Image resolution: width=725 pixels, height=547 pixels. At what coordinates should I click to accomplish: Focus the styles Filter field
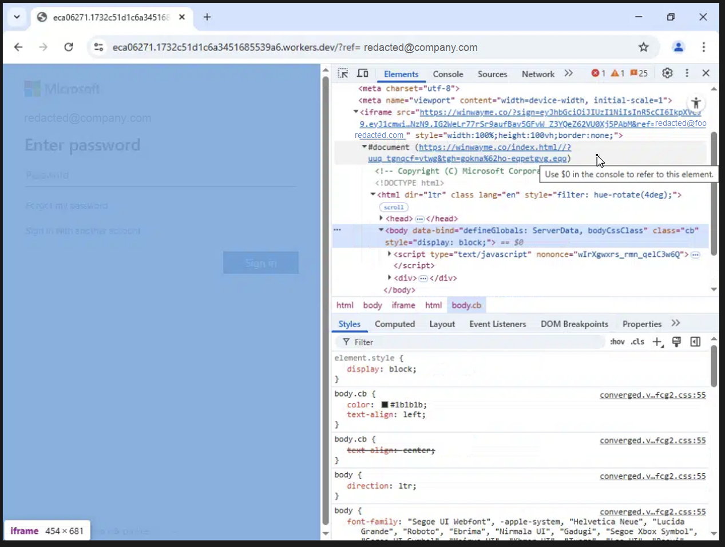(x=470, y=342)
